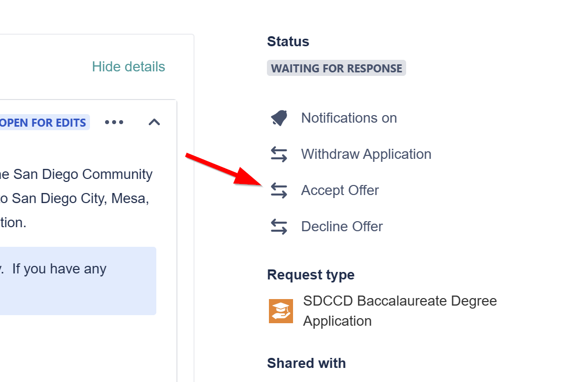Viewport: 570px width, 382px height.
Task: Click the graduation cap request type icon
Action: click(281, 311)
